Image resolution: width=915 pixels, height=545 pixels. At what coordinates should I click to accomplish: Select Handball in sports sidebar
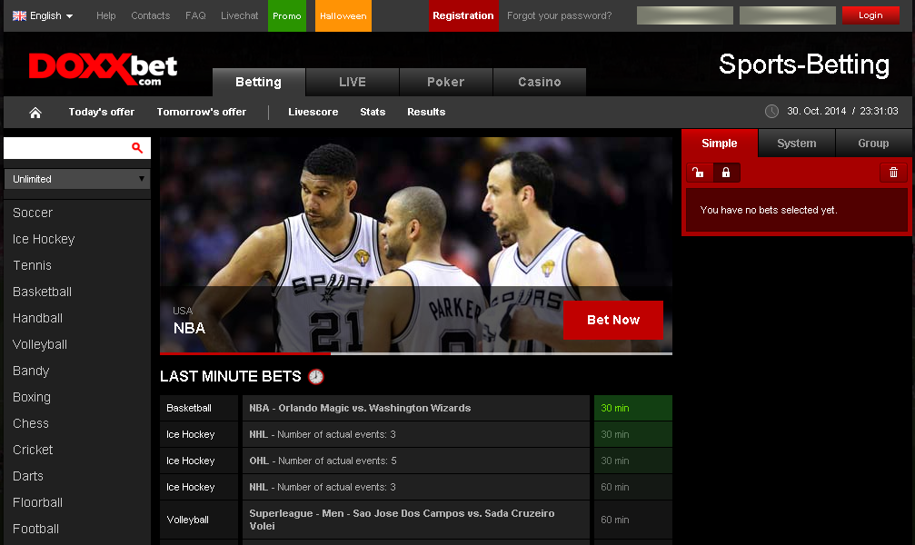point(37,318)
